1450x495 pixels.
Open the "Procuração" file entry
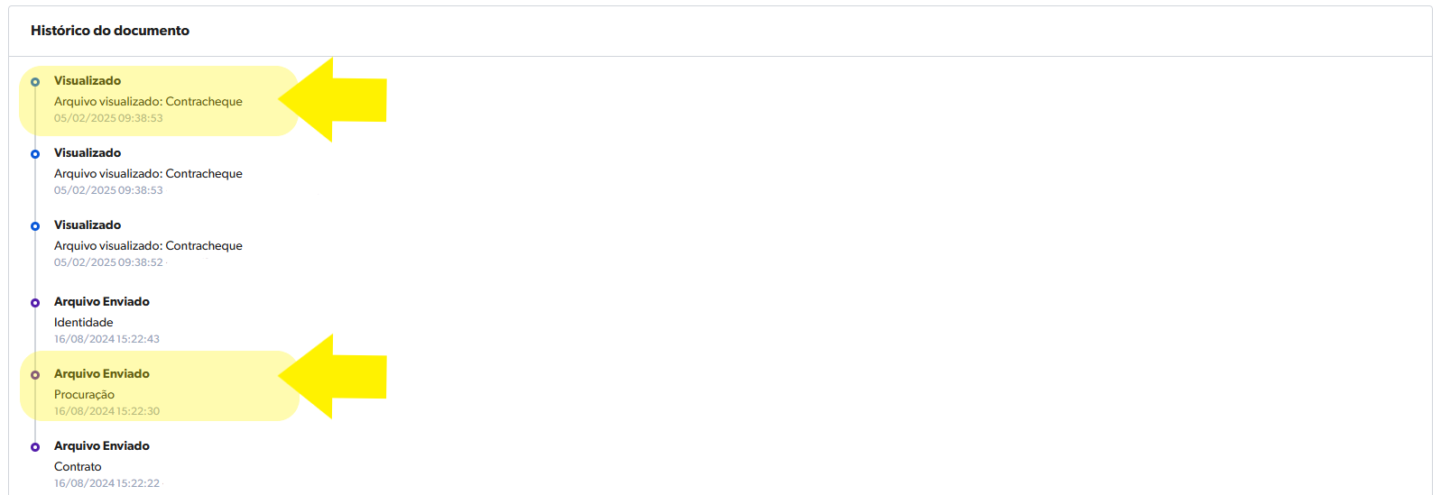point(84,395)
